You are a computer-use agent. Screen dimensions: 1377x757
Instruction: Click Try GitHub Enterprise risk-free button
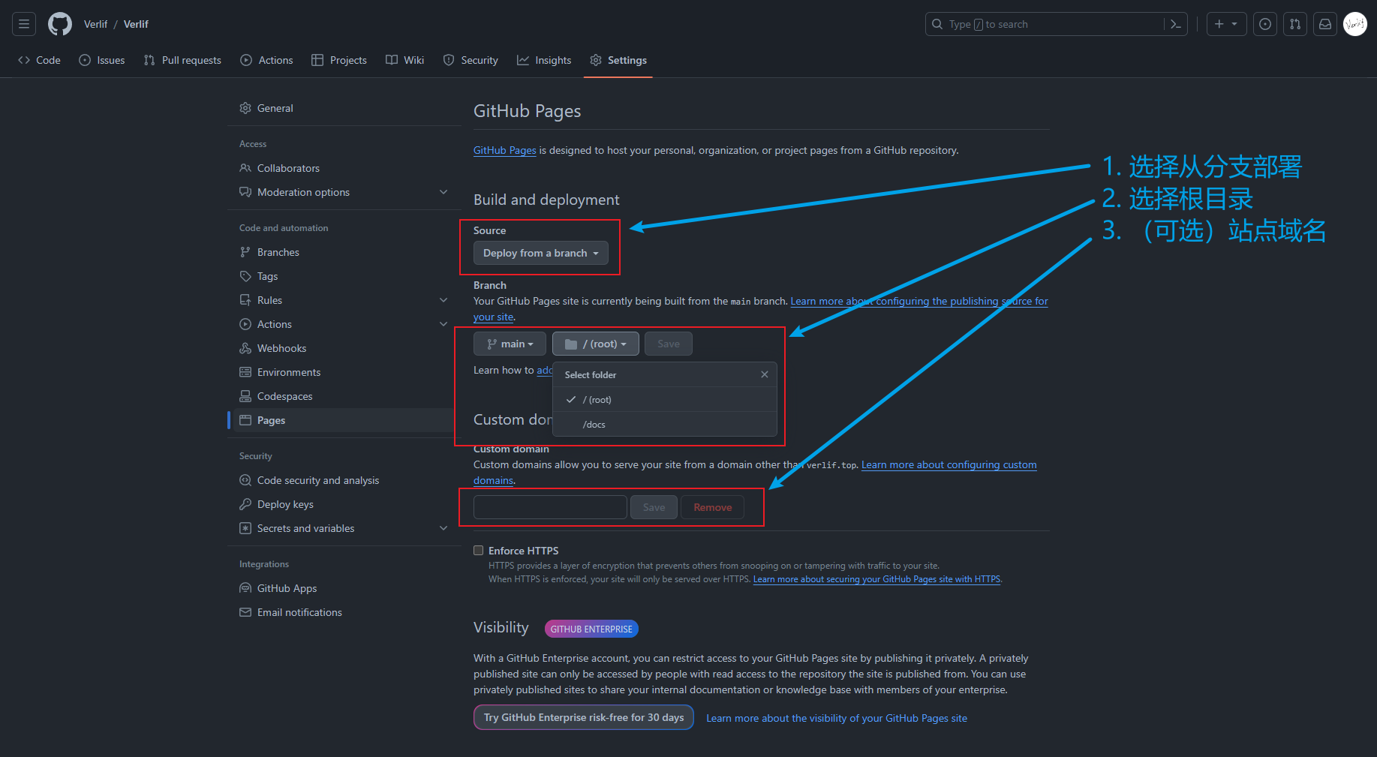point(583,718)
